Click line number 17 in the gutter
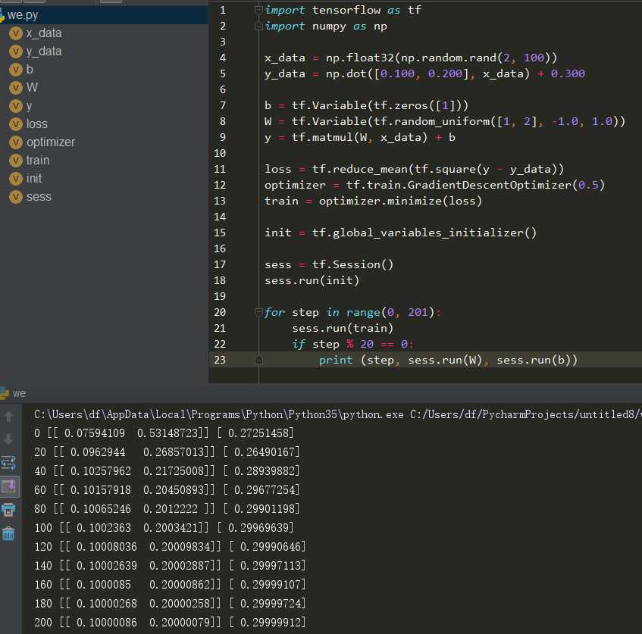The width and height of the screenshot is (642, 634). (x=220, y=264)
